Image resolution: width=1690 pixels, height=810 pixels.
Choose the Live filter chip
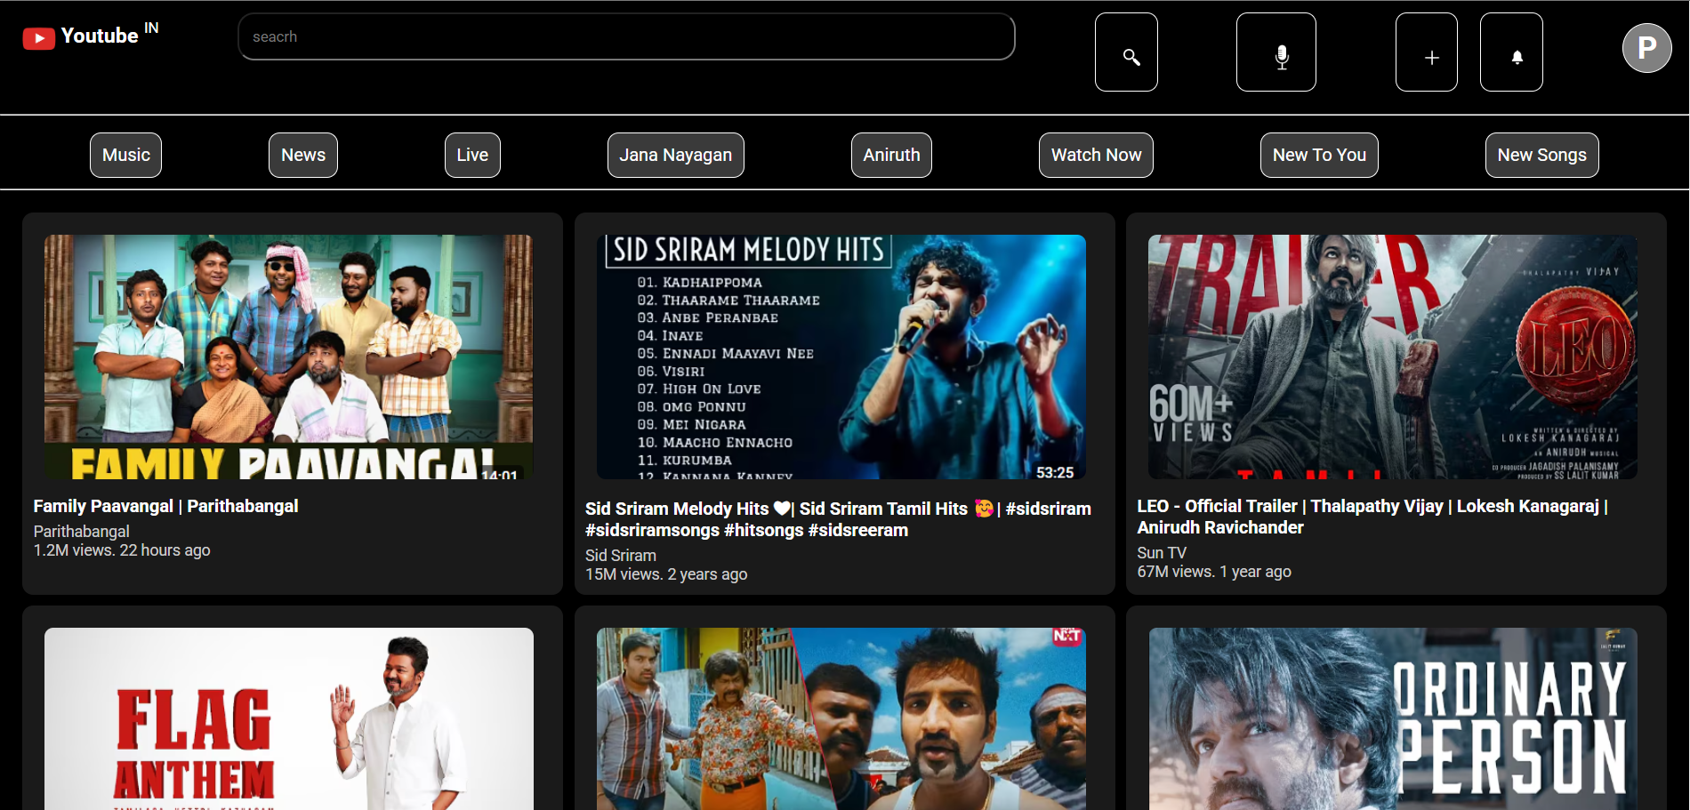coord(472,156)
